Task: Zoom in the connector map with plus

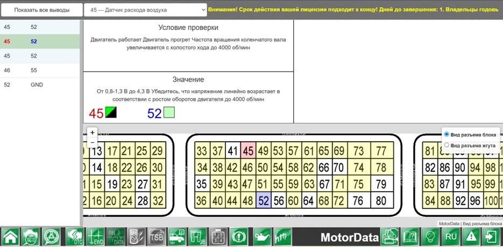Action: [93, 132]
